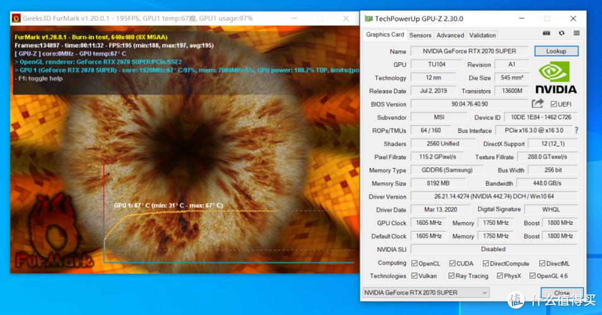Click the FurMark title bar app icon
Screen dimensions: 602x315
16,18
